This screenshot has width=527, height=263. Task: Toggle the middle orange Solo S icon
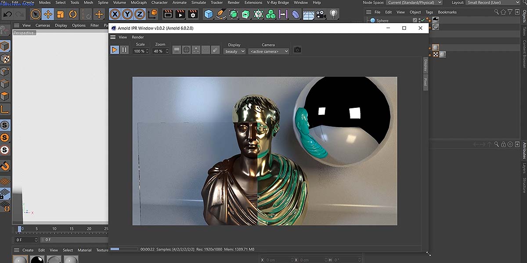pos(5,138)
